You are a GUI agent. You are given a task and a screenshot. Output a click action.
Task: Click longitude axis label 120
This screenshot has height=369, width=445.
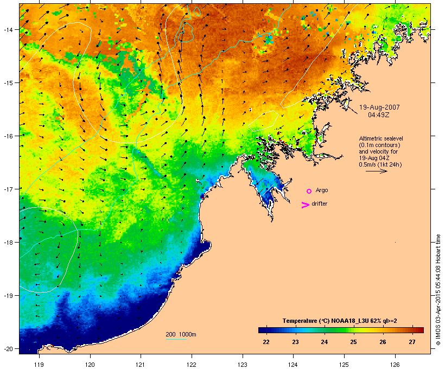90,365
